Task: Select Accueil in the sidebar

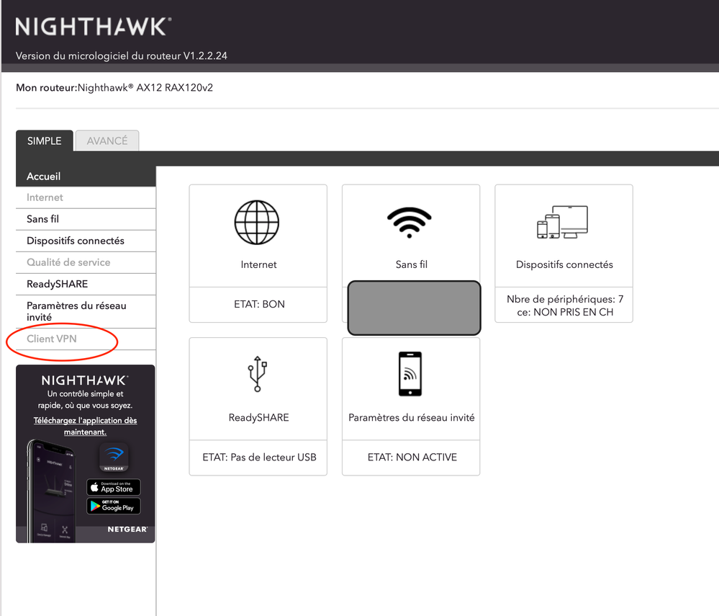Action: coord(86,177)
